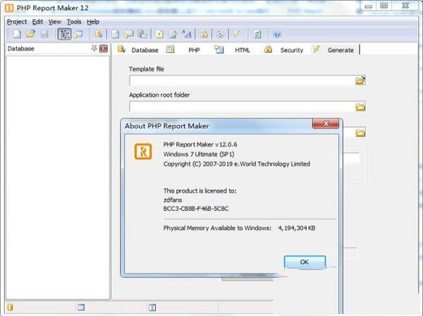Click the folder icon behind the About dialog
This screenshot has width=423, height=316.
pyautogui.click(x=360, y=133)
